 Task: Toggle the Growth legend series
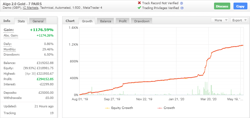click(x=166, y=108)
